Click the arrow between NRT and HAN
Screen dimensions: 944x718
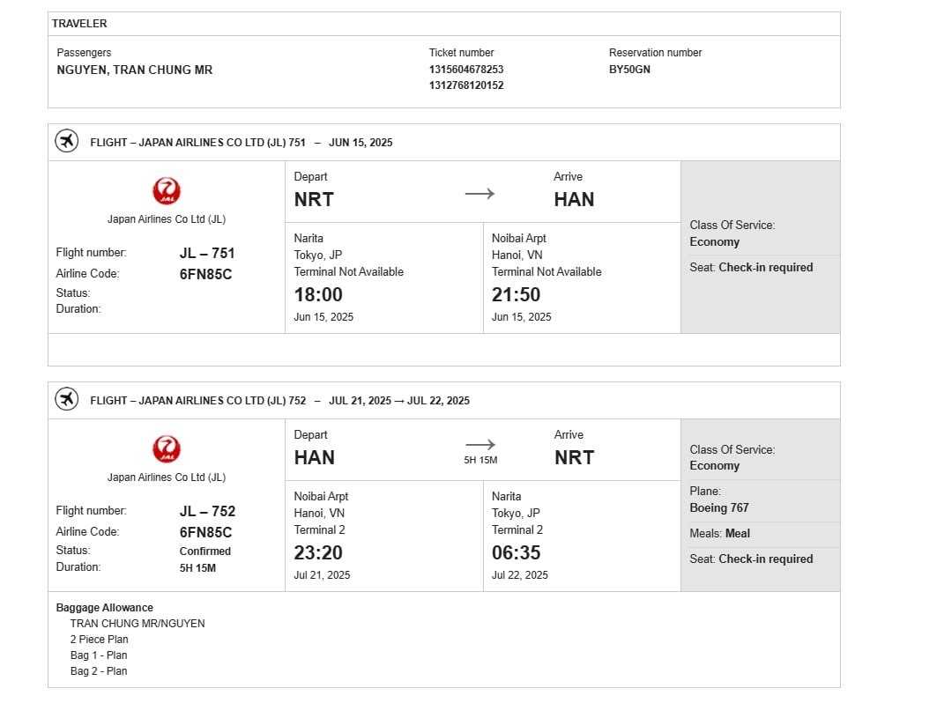click(x=479, y=194)
